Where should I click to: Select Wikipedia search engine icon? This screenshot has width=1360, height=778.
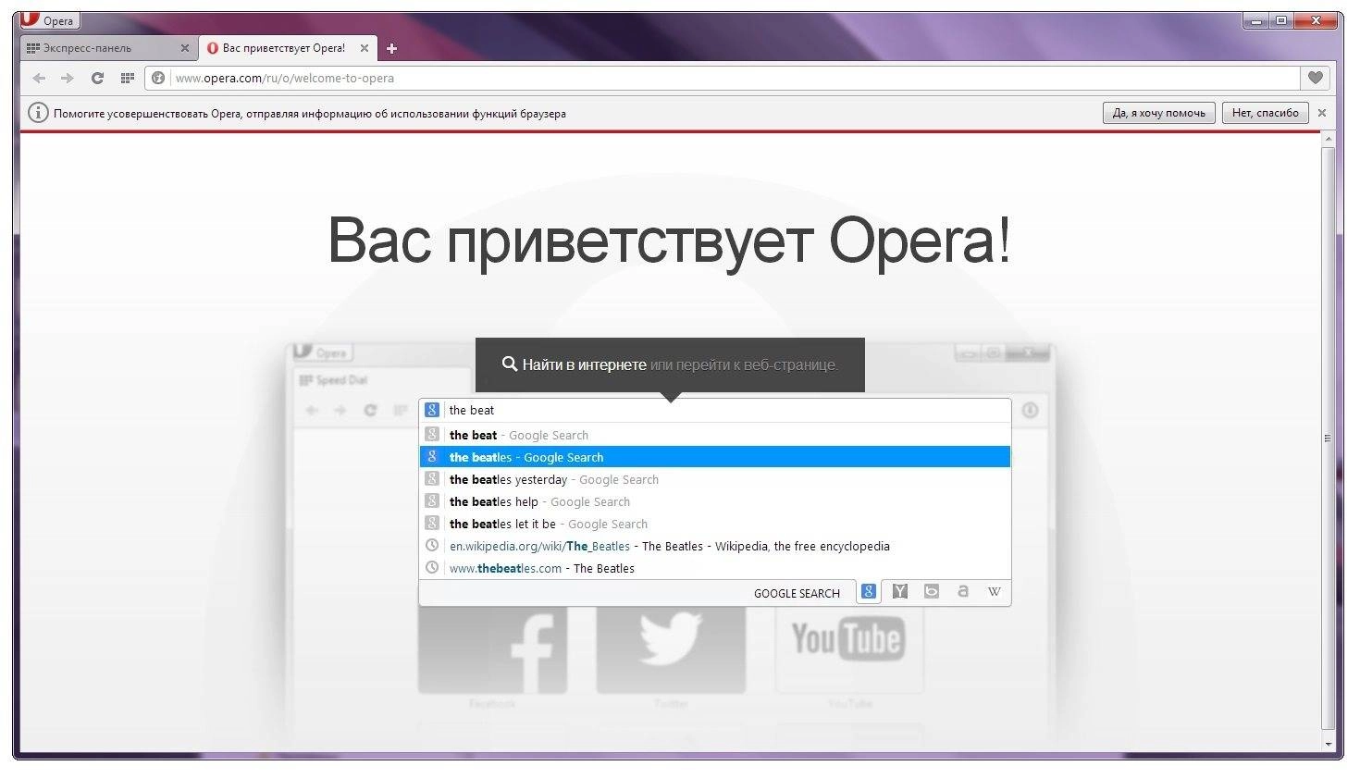[995, 592]
